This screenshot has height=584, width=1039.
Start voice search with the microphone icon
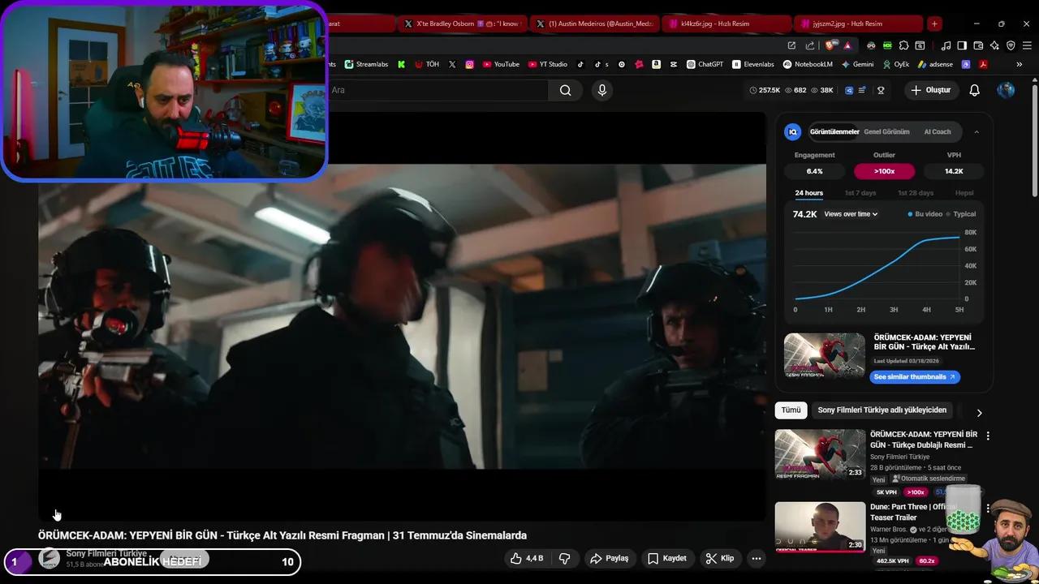(601, 90)
